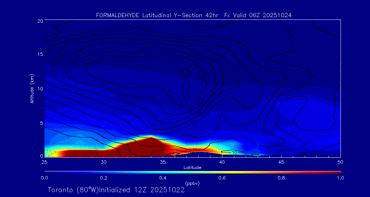Click latitude tick label 45 on x-axis
Viewport: 370px width, 197px height.
pyautogui.click(x=281, y=162)
